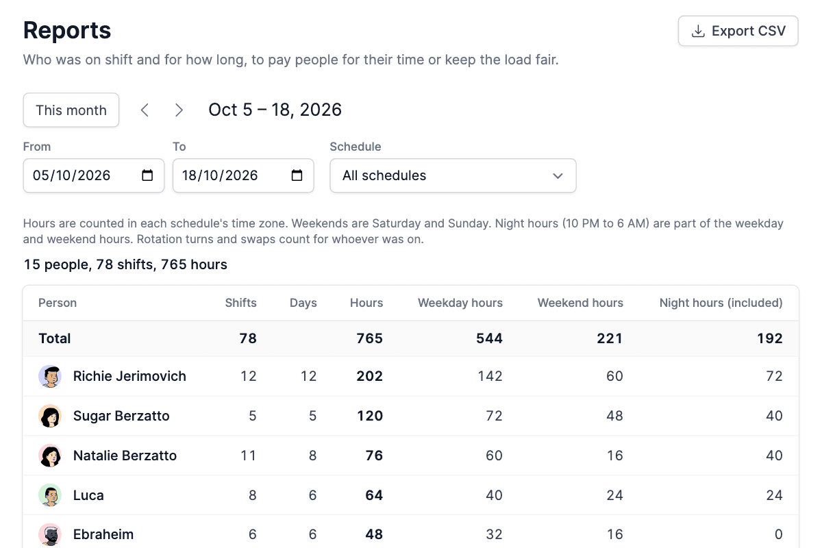Click Ebraheim's avatar
822x548 pixels.
click(x=50, y=534)
